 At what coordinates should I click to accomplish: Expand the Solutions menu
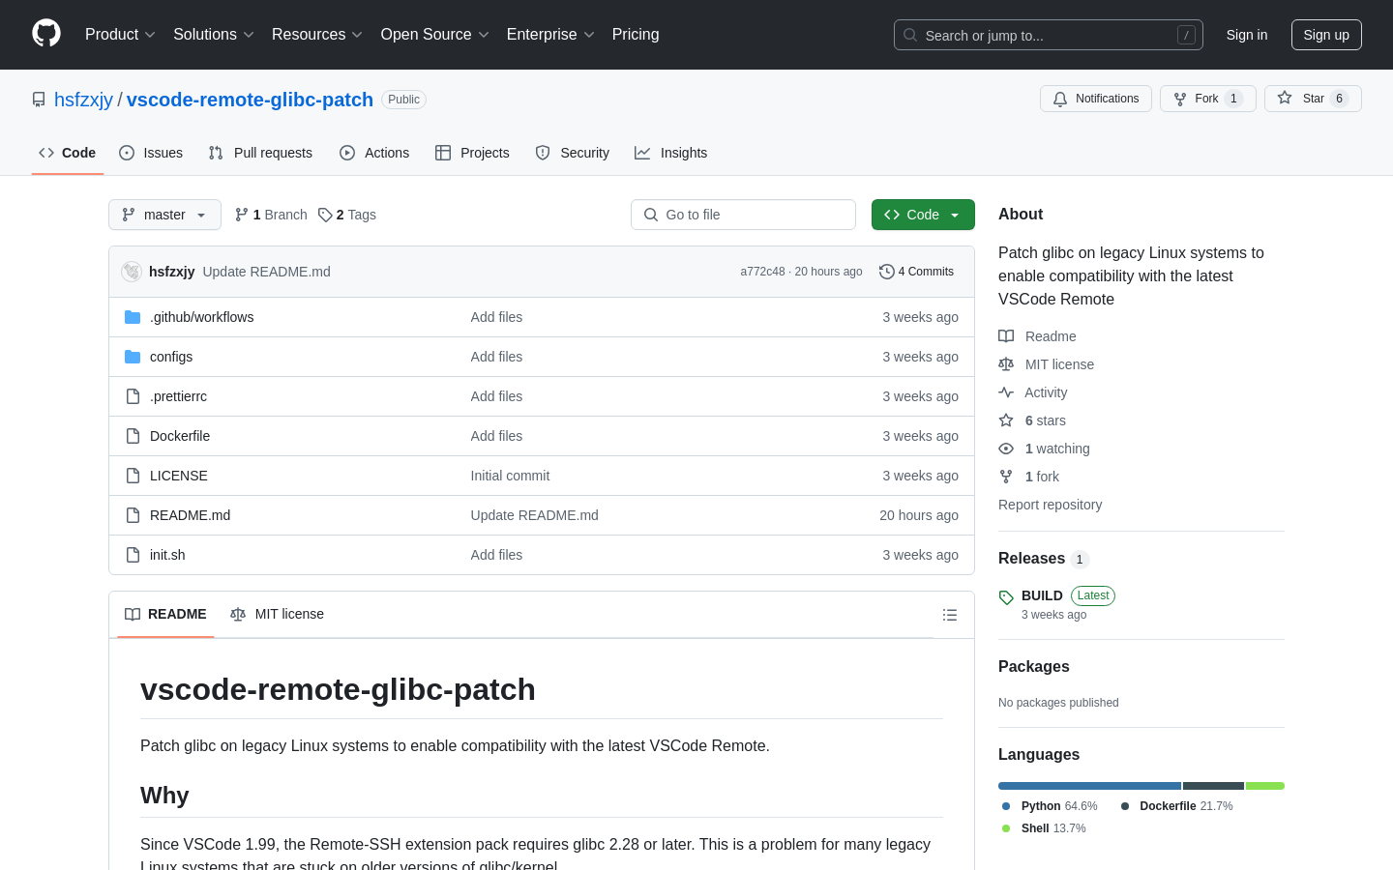click(214, 35)
